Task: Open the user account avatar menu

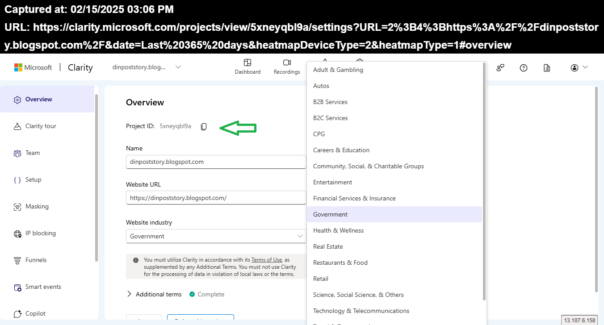Action: tap(579, 67)
